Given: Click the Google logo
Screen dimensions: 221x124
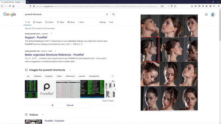Looking at the screenshot, I should coord(10,14).
